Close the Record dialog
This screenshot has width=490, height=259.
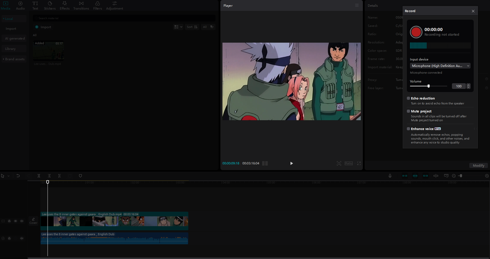473,11
